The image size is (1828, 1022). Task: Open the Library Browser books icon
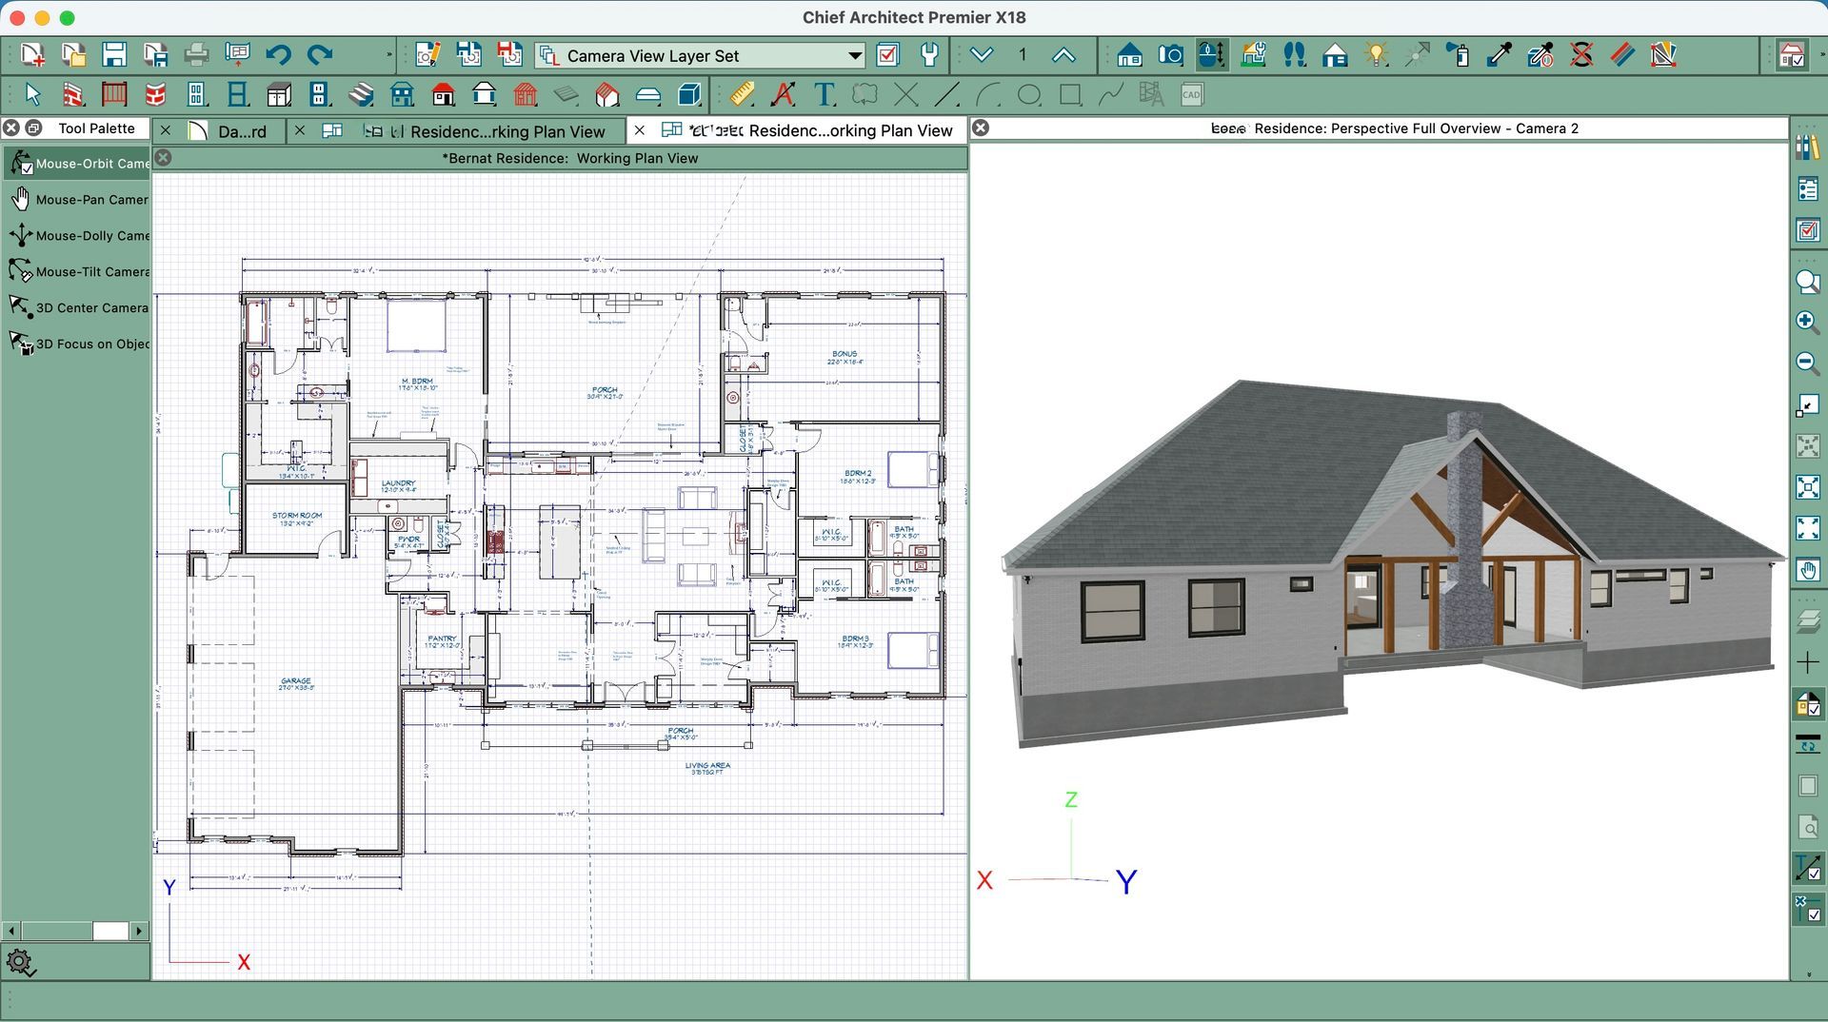tap(1807, 147)
